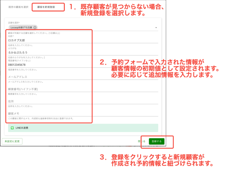231x173 pixels.
Task: Click the LINE未連携 status text
Action: (x=22, y=128)
